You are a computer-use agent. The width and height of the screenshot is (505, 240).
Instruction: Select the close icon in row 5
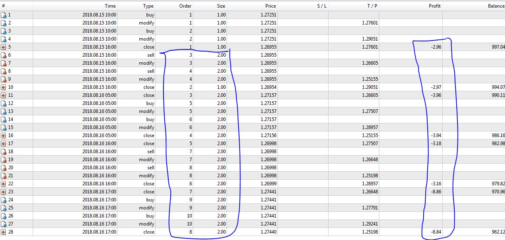coord(4,47)
